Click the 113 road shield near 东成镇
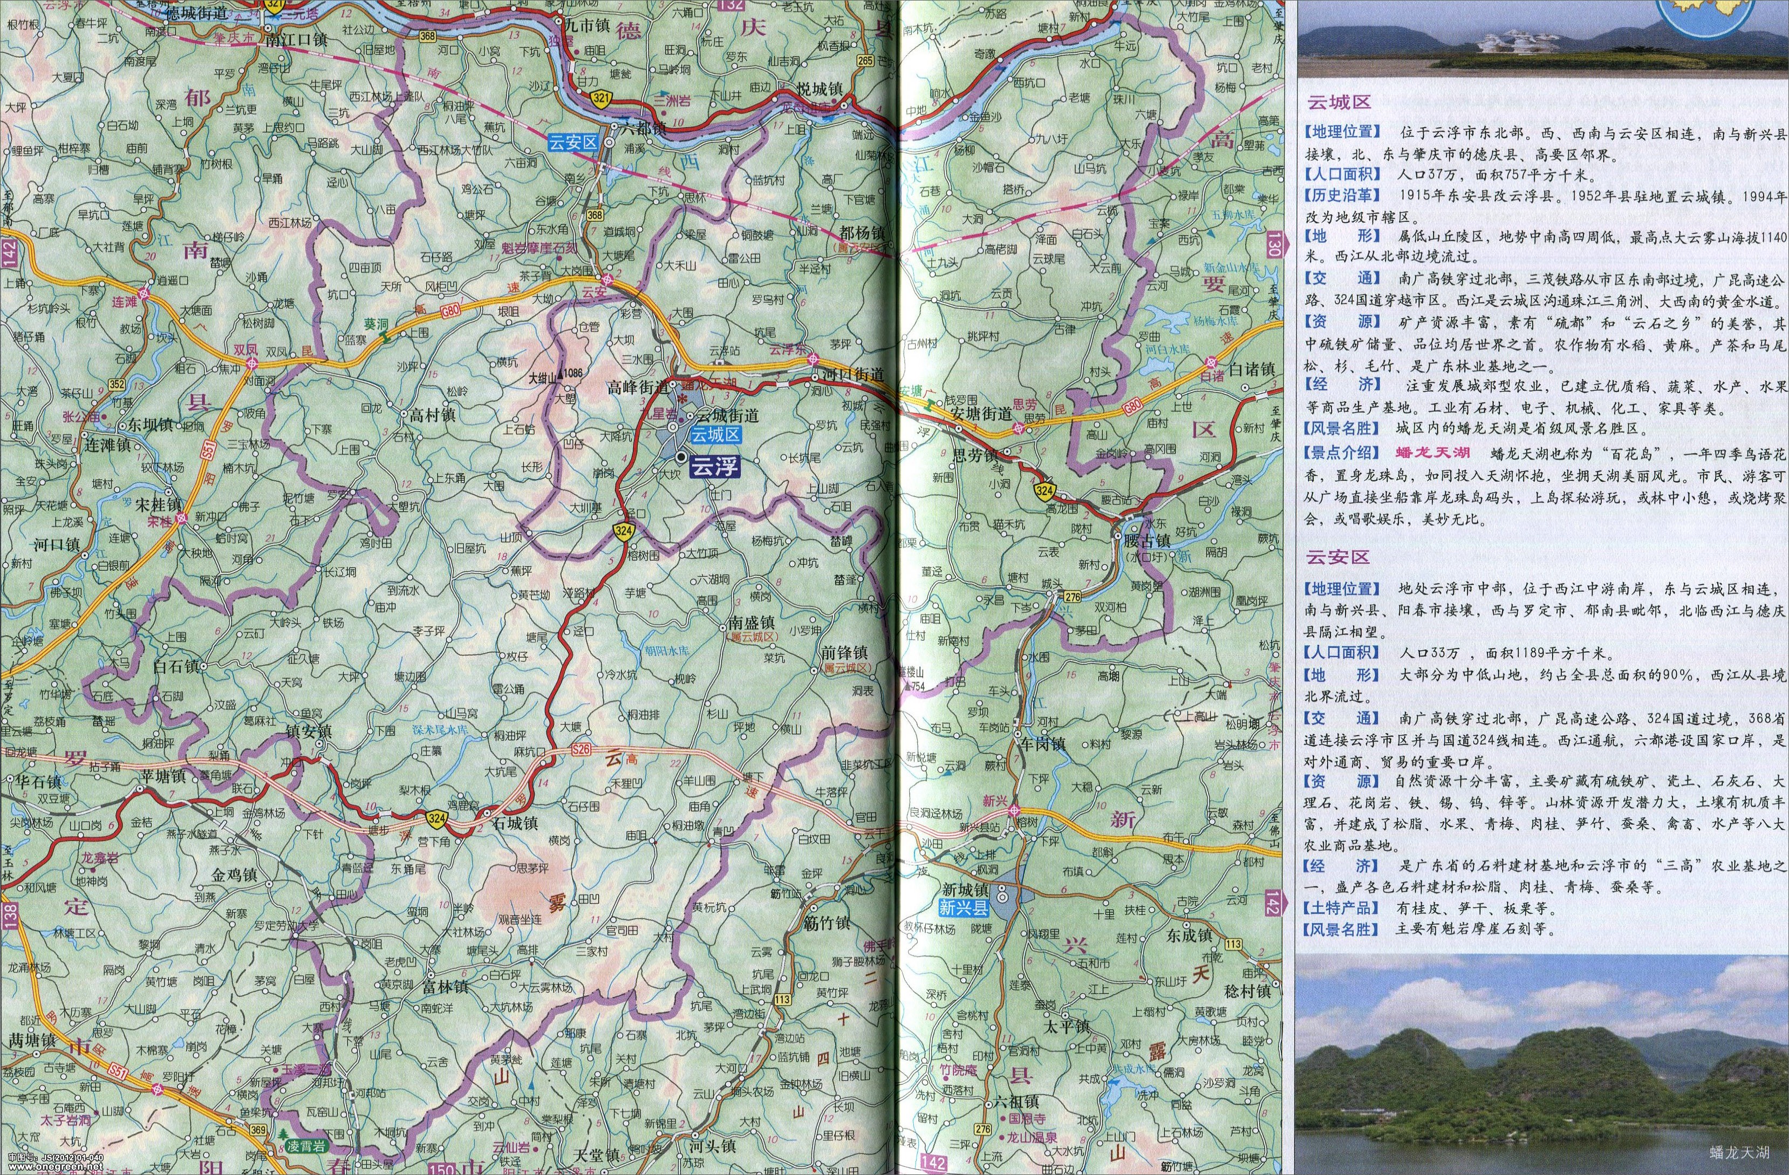This screenshot has height=1175, width=1789. click(1233, 944)
